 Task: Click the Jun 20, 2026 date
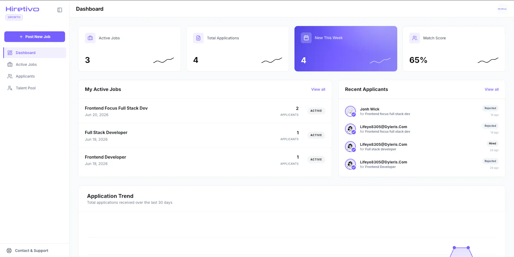pyautogui.click(x=96, y=115)
